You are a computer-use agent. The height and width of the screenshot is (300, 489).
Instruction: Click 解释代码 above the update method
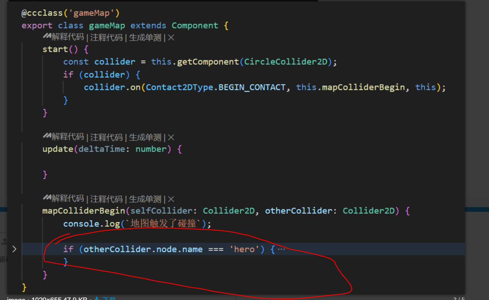(x=67, y=137)
